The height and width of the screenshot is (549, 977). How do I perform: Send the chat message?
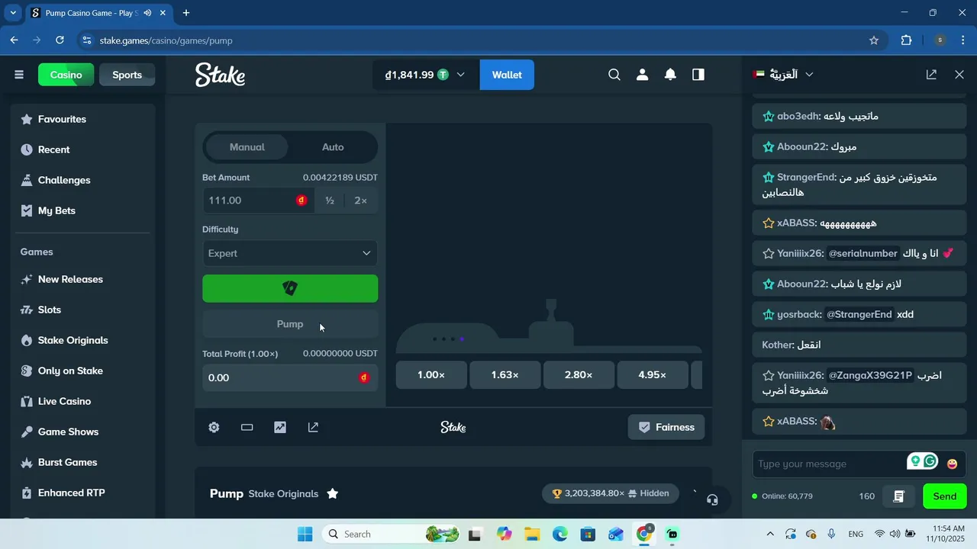coord(945,496)
